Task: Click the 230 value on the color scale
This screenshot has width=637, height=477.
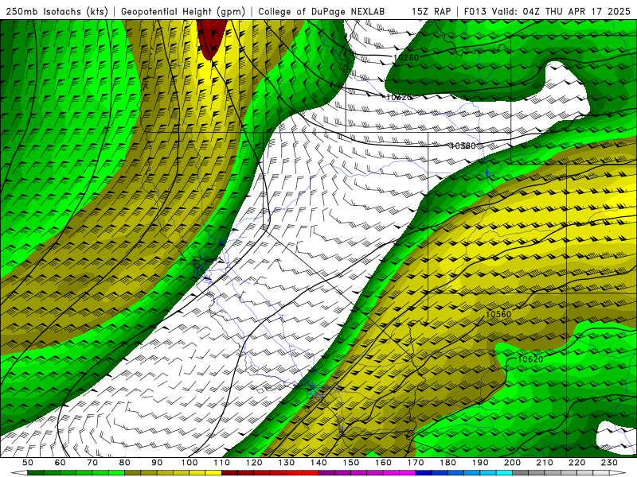Action: point(609,463)
